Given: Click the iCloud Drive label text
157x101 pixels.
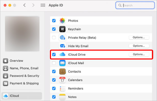Looking at the screenshot, I should [x=77, y=55].
